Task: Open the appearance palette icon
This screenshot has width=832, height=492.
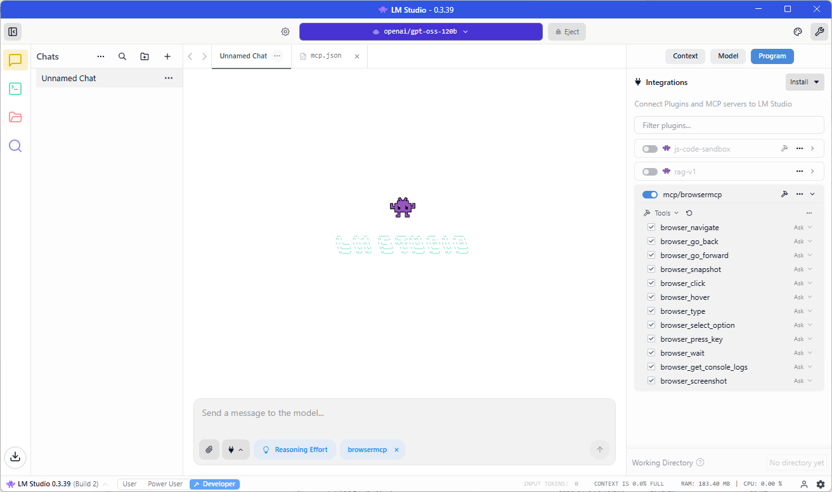Action: tap(798, 32)
